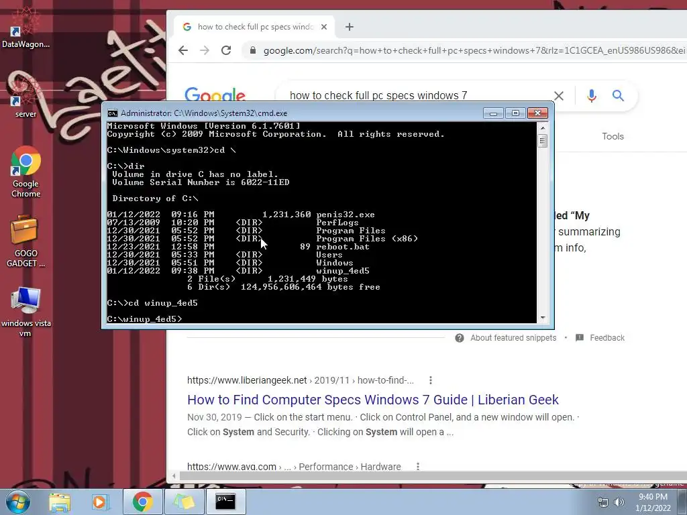Click the 'reboot.bat' line in cmd
The height and width of the screenshot is (515, 687).
pyautogui.click(x=238, y=247)
